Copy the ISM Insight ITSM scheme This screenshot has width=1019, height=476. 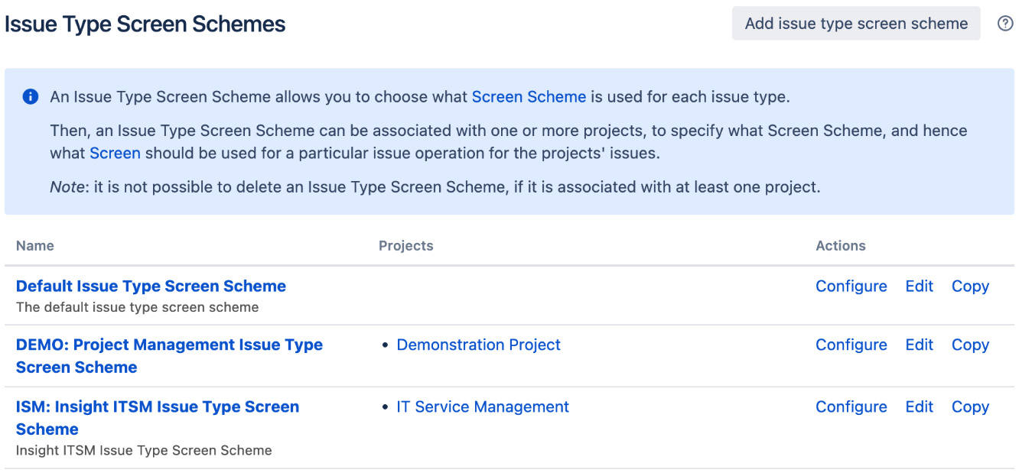(970, 406)
